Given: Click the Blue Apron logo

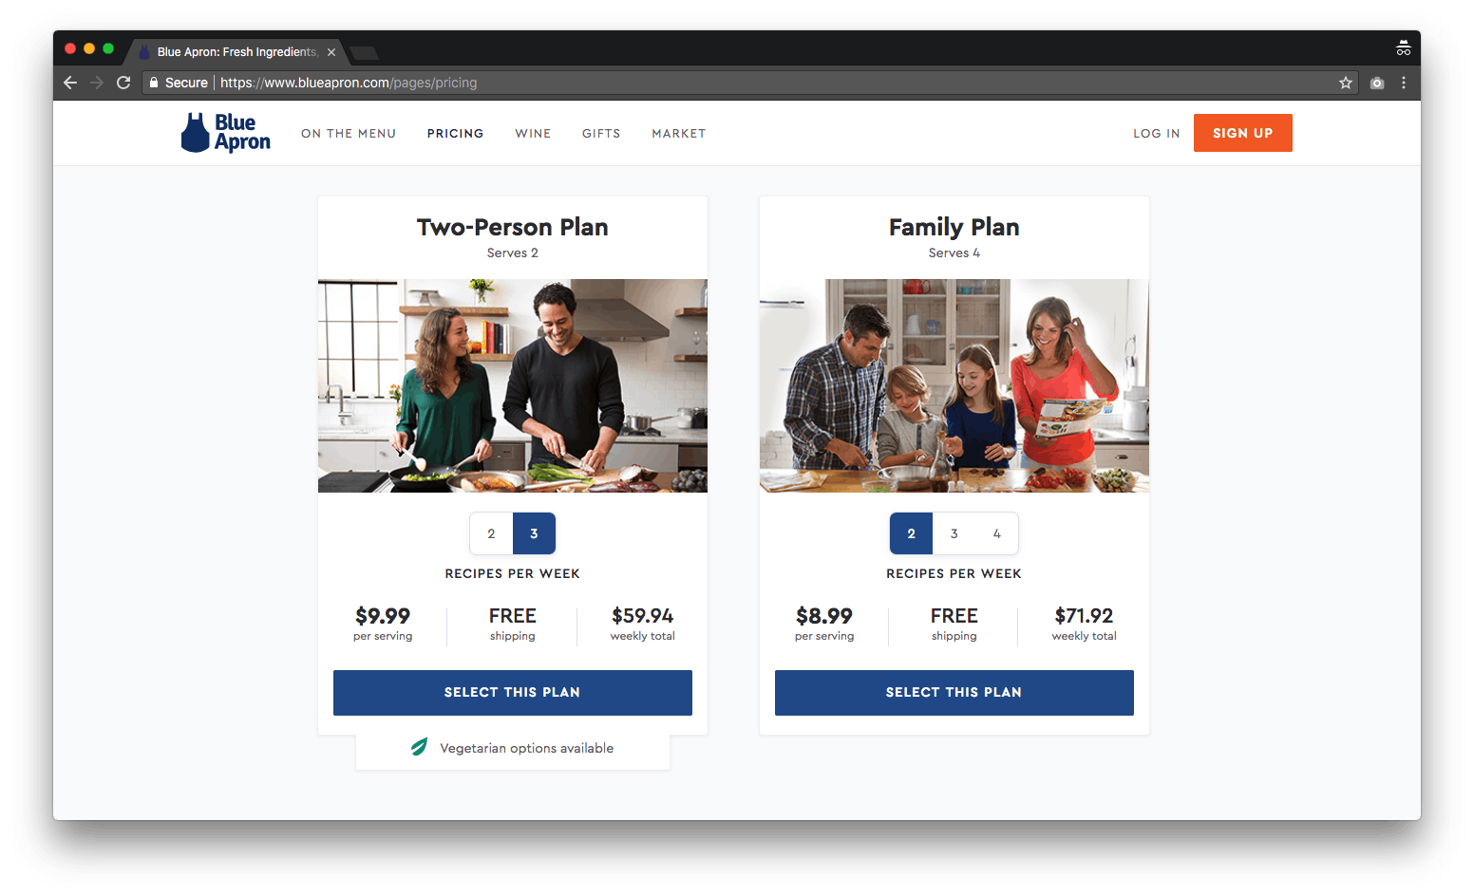Looking at the screenshot, I should [x=226, y=133].
